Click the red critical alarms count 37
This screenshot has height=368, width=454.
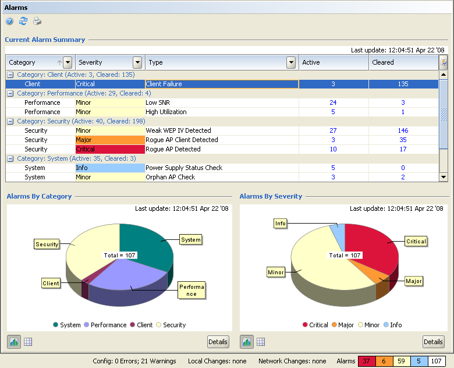pyautogui.click(x=366, y=361)
